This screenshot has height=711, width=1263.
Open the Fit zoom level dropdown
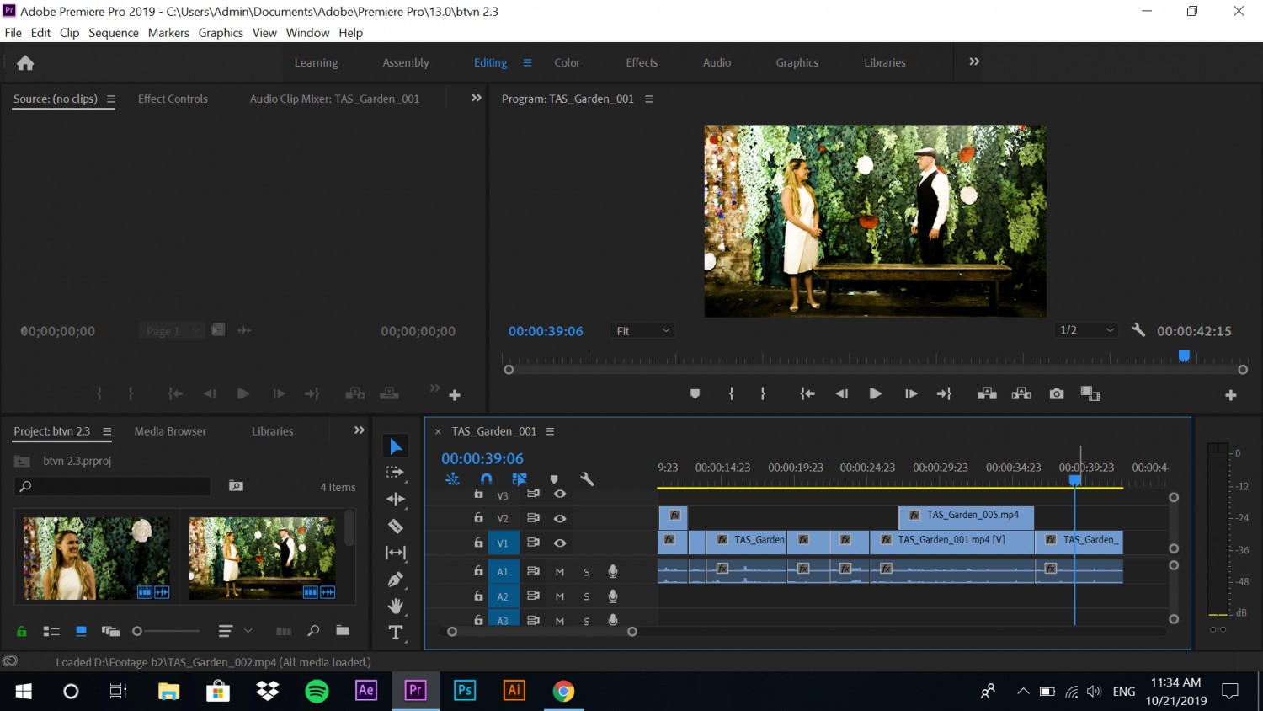(642, 331)
